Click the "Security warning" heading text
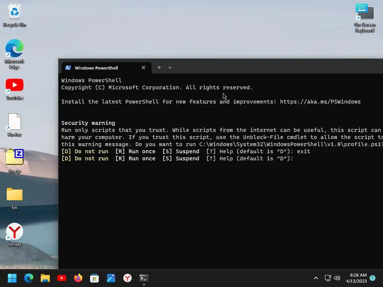The width and height of the screenshot is (383, 287). pyautogui.click(x=88, y=123)
